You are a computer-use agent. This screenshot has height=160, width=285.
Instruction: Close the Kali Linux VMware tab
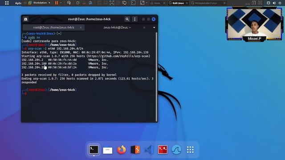(187, 3)
